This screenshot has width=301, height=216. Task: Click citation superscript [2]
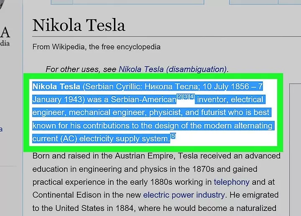pyautogui.click(x=180, y=96)
